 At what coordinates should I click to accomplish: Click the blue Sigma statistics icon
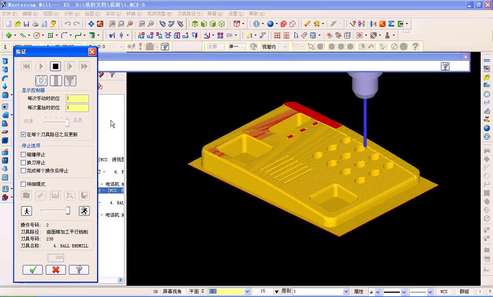(x=391, y=24)
